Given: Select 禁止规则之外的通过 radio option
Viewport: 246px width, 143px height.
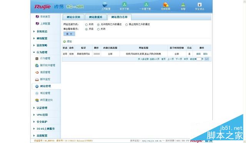Looking at the screenshot, I should 126,25.
